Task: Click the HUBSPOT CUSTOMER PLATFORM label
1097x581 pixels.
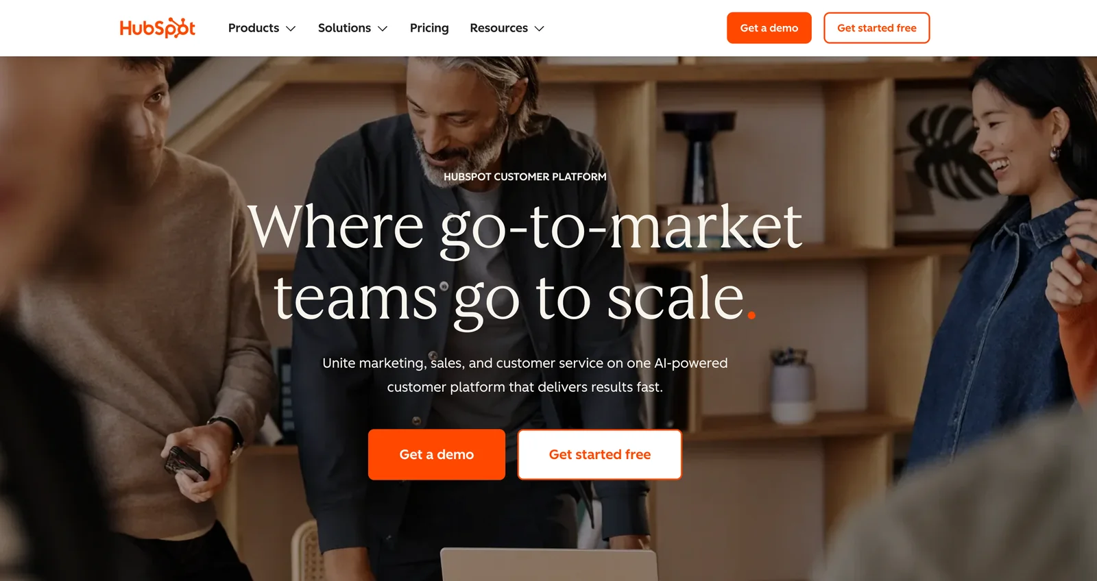Action: tap(525, 177)
